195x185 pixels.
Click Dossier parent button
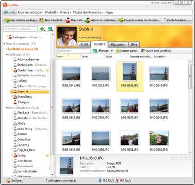(127, 51)
